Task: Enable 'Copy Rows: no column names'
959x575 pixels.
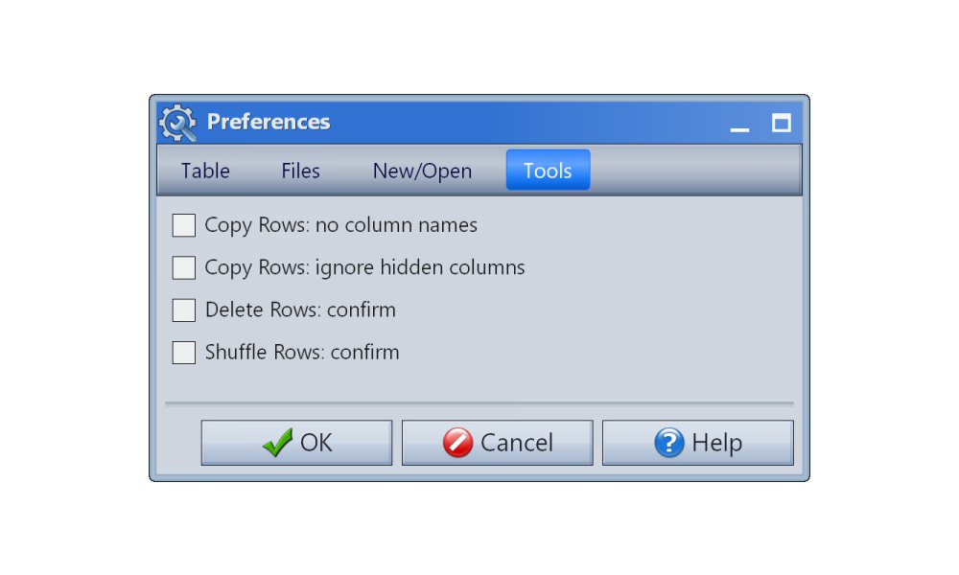Action: (x=183, y=224)
